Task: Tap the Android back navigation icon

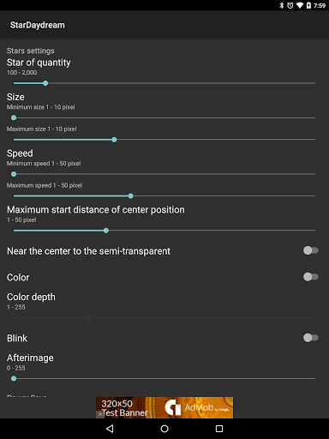Action: click(110, 429)
